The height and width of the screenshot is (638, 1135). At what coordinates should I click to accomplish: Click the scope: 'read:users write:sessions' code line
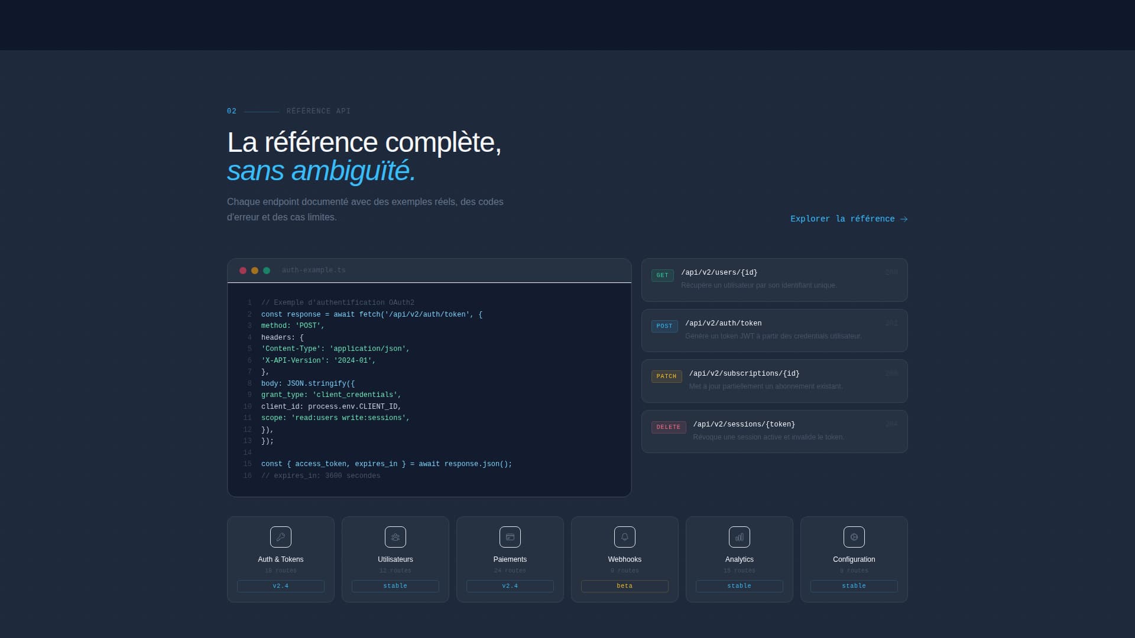(x=336, y=418)
